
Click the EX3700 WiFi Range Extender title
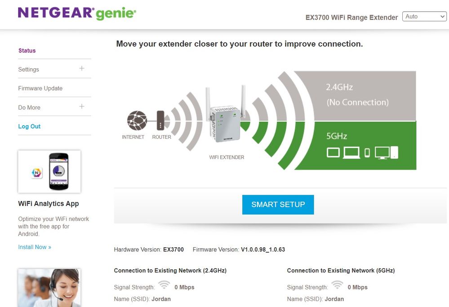[x=351, y=18]
